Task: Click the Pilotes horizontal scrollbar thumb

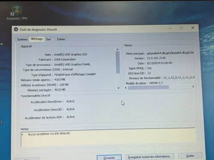Action: point(149,87)
